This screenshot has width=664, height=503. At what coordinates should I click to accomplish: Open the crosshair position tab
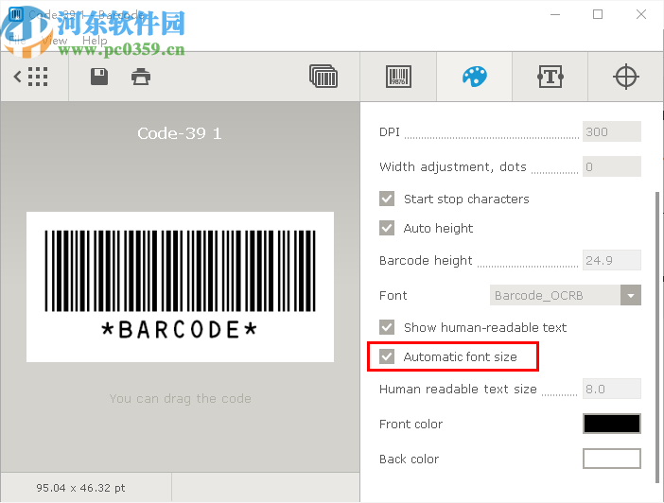pyautogui.click(x=626, y=77)
